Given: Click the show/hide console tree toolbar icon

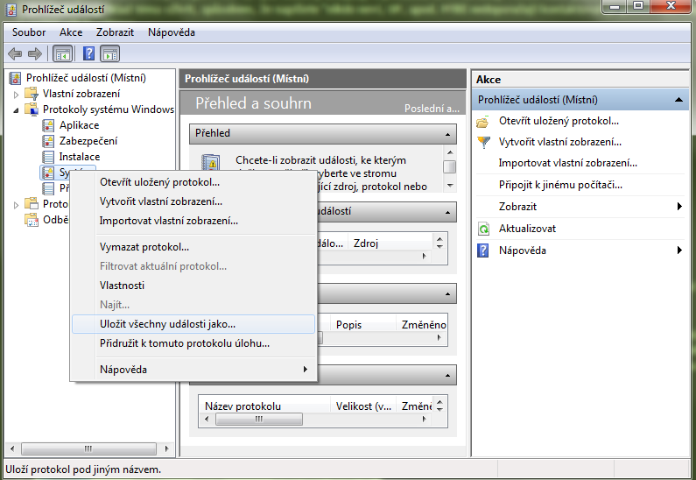Looking at the screenshot, I should pos(63,54).
